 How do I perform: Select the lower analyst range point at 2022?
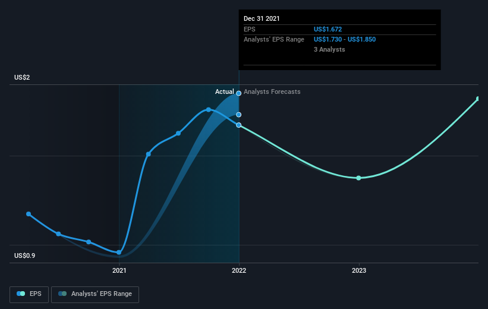[239, 115]
